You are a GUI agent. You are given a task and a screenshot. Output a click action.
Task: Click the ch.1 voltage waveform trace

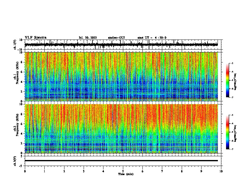tap(121, 45)
